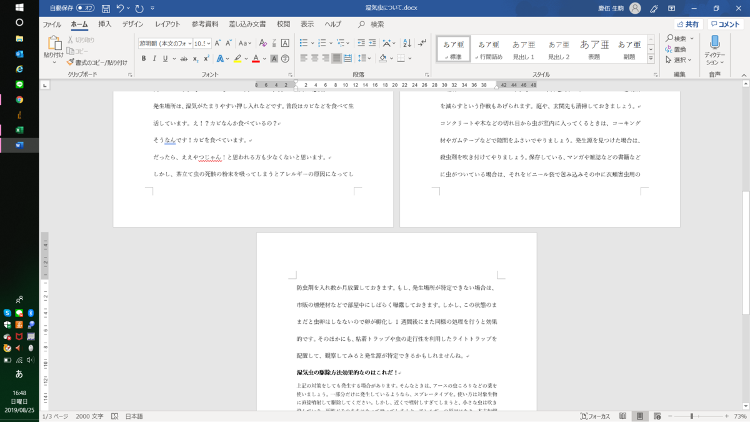Click the zoom slider handle
Viewport: 750px width, 422px height.
click(692, 416)
